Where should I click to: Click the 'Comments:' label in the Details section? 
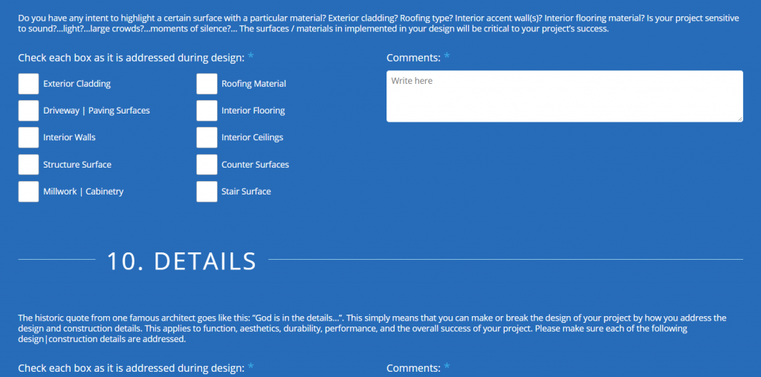(413, 367)
